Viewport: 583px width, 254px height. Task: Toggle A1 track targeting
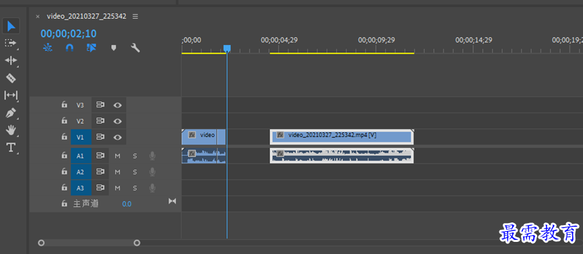(x=80, y=156)
